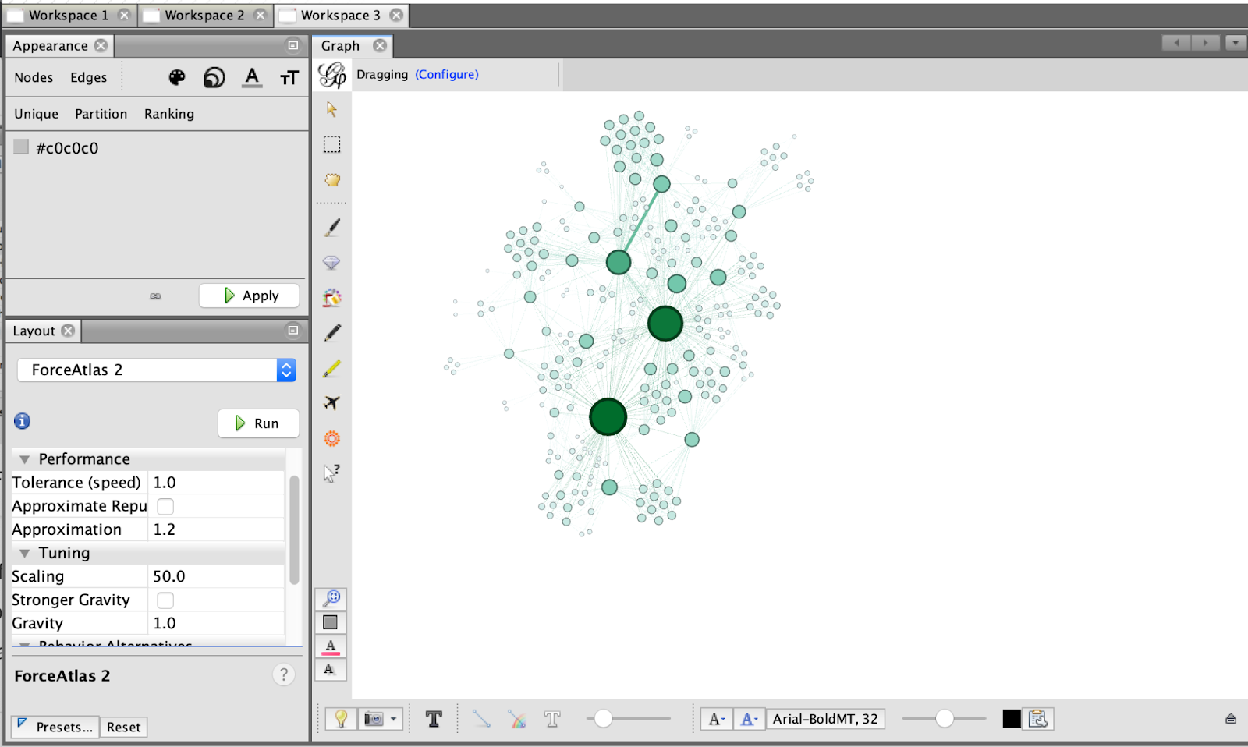Select the label size tT icon
Screen dimensions: 1248x747
(x=289, y=77)
